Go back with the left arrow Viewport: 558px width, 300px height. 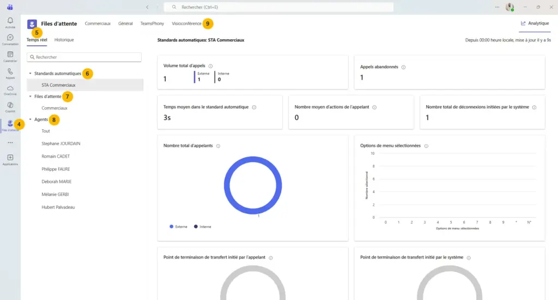click(147, 7)
